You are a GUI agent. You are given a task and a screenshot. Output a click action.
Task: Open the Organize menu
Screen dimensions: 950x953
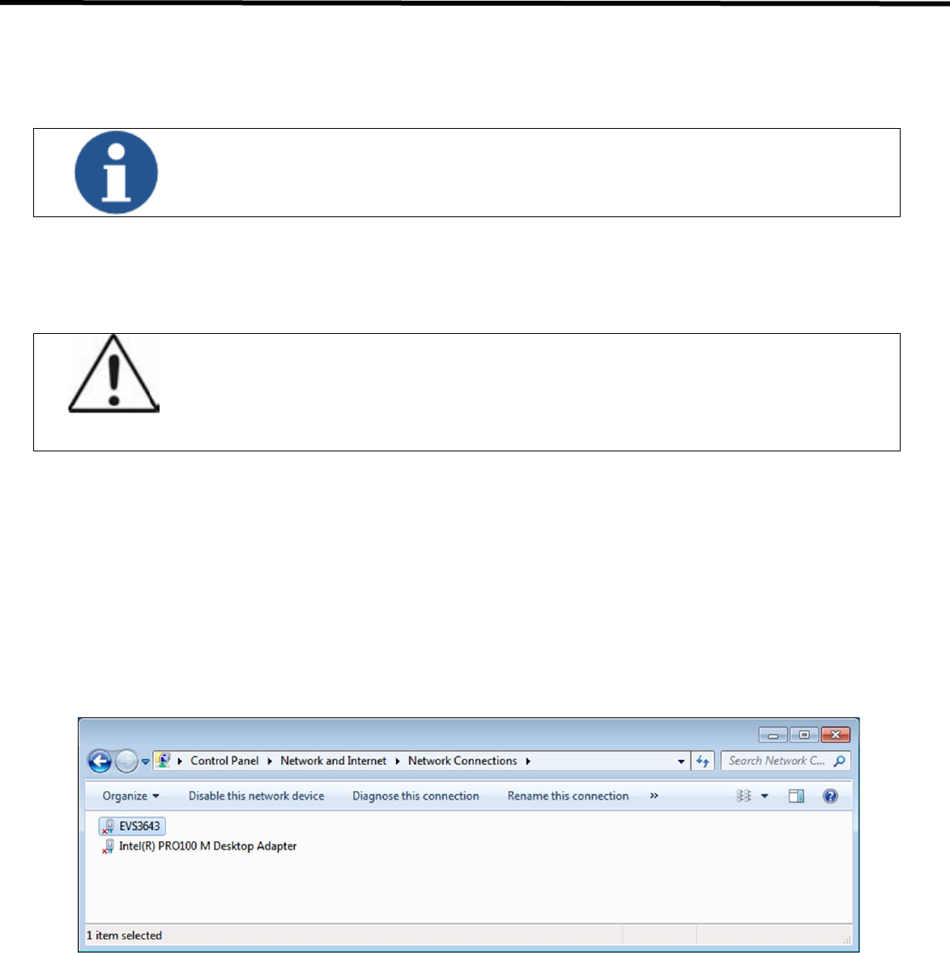coord(130,796)
